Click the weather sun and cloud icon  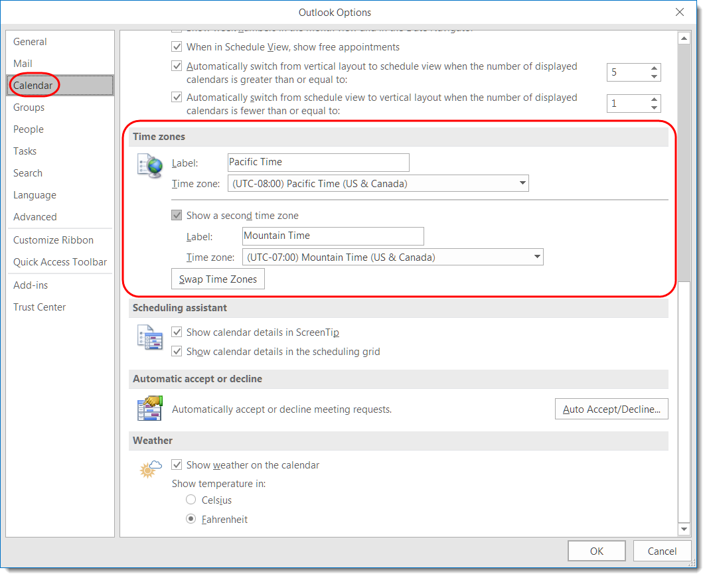150,469
